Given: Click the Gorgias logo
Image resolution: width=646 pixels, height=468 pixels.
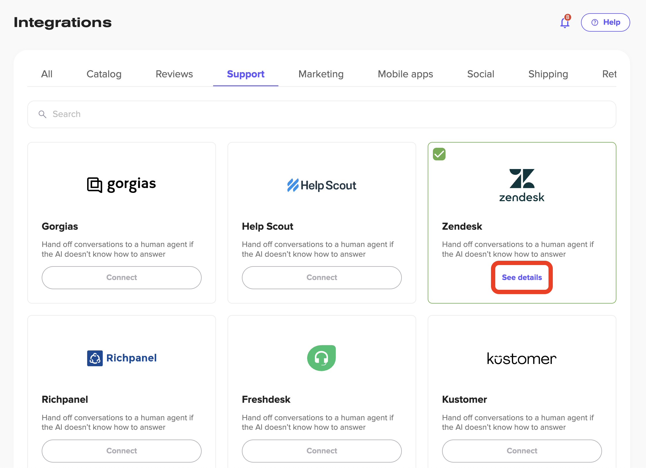Looking at the screenshot, I should pos(121,185).
